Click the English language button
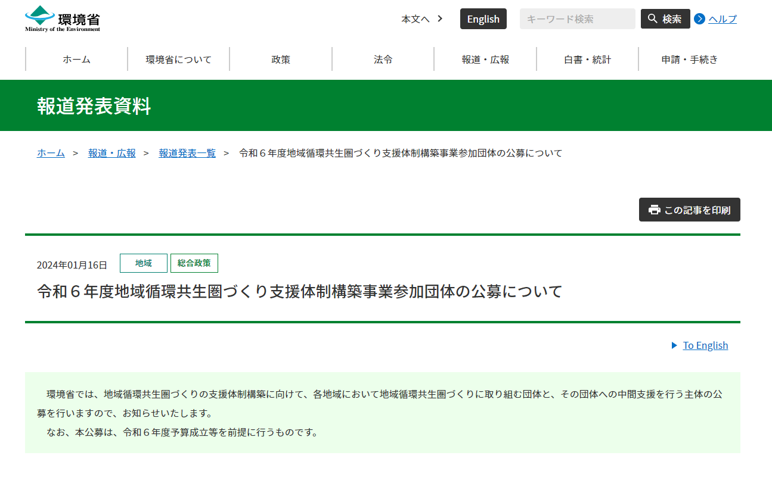Viewport: 772px width, 496px height. point(483,18)
